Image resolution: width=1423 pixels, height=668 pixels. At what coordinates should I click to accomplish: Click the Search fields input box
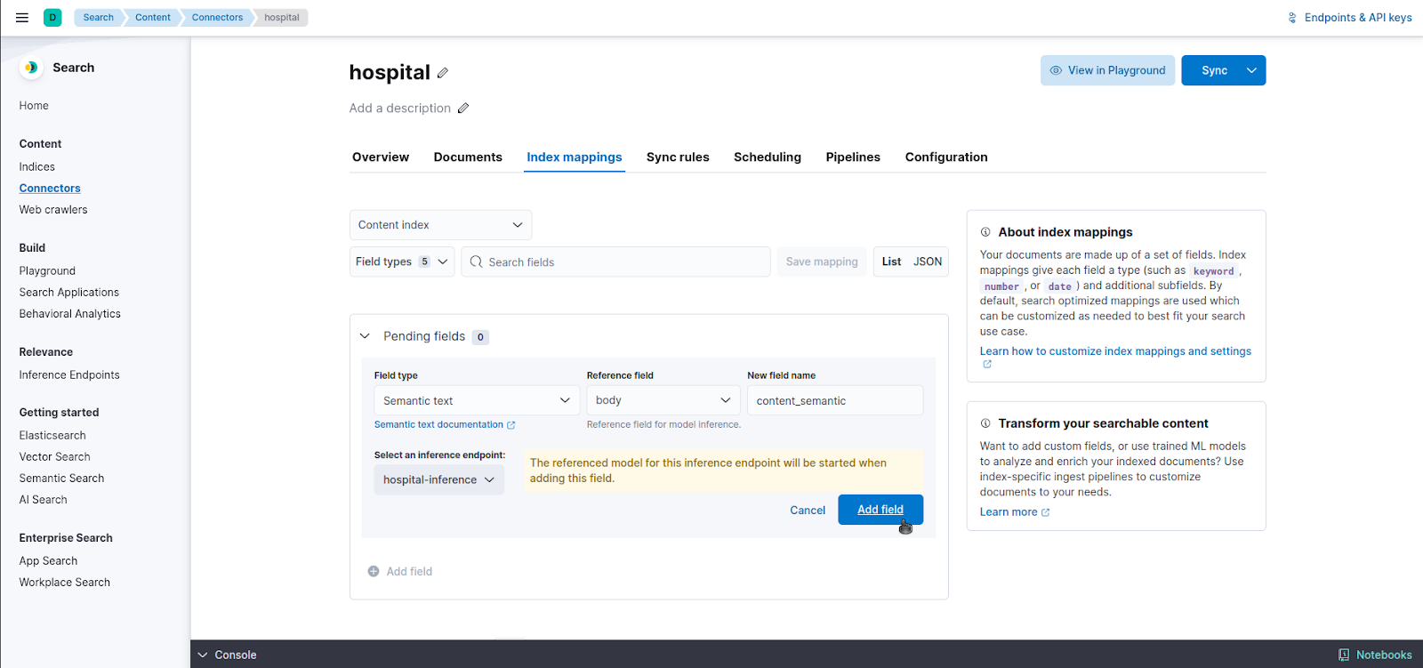point(615,262)
